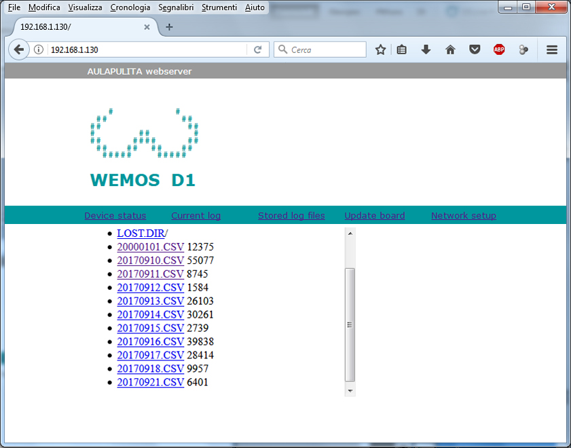Open the Segnalibri menu
571x448 pixels.
pos(176,7)
